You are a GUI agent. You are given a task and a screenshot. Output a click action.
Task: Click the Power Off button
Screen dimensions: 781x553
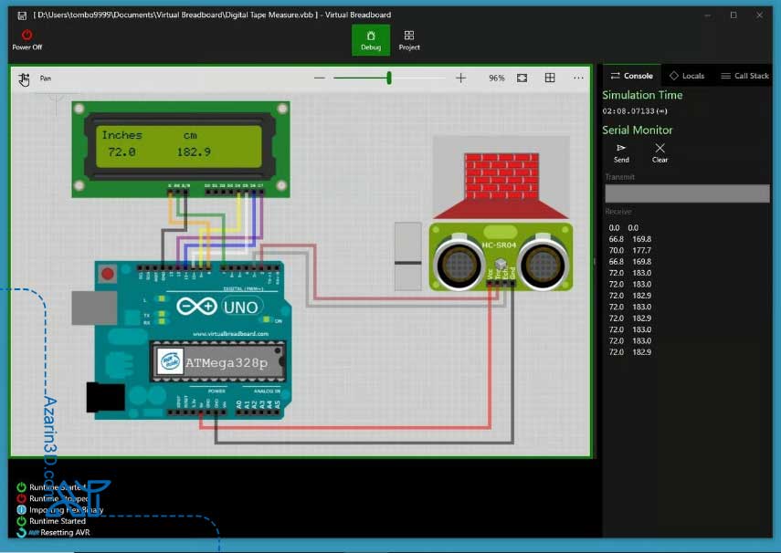26,39
